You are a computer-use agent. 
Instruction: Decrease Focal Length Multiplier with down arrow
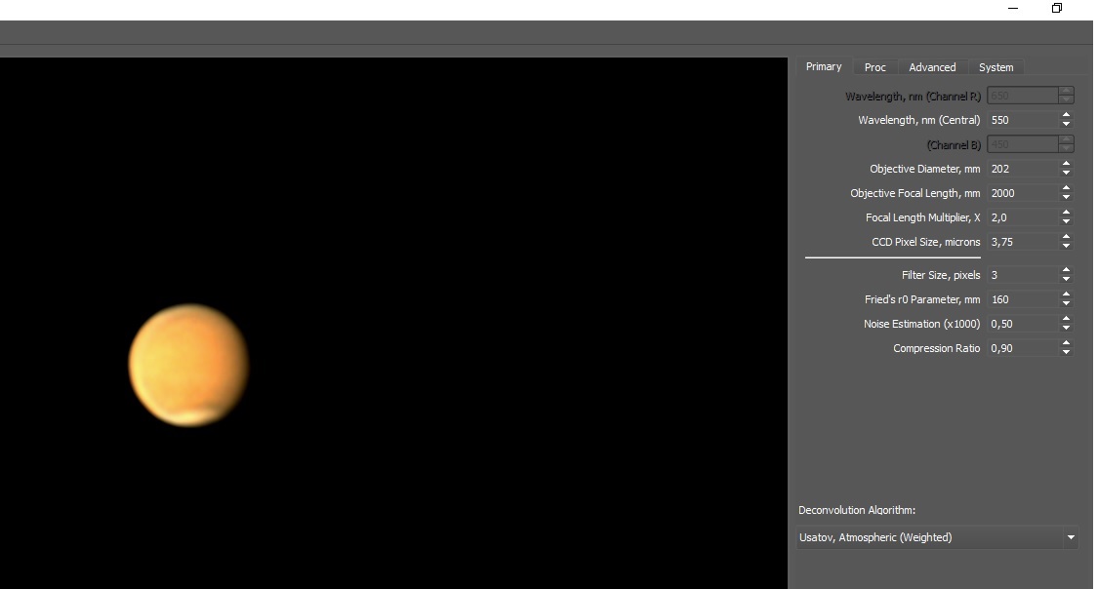[x=1066, y=222]
